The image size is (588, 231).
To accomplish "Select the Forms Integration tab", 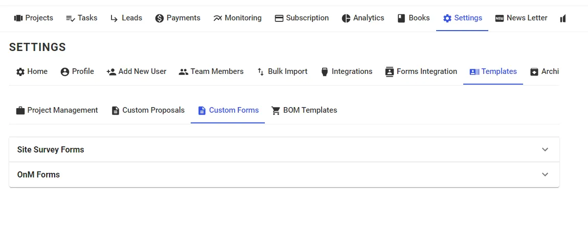I will [421, 71].
